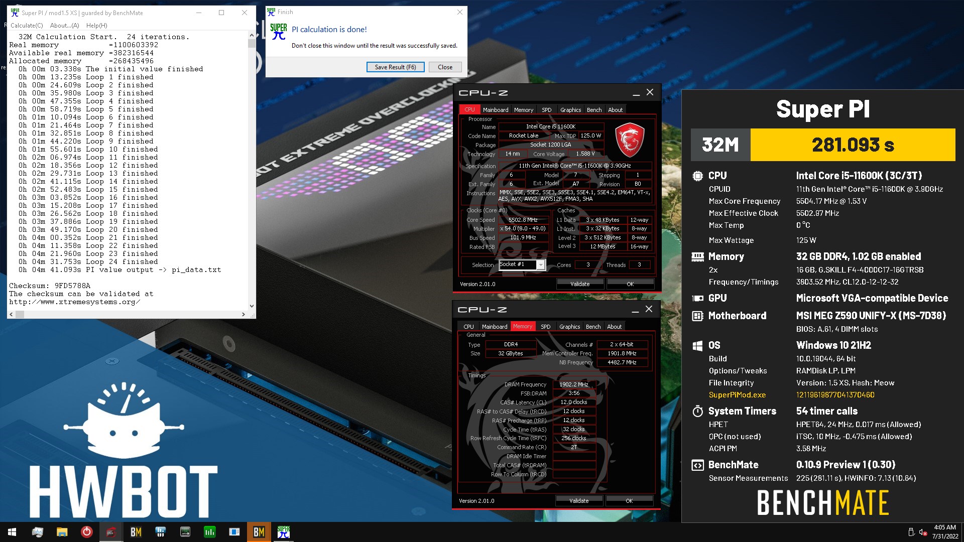Image resolution: width=964 pixels, height=542 pixels.
Task: Open SPD tab in lower CPU-Z window
Action: (546, 327)
